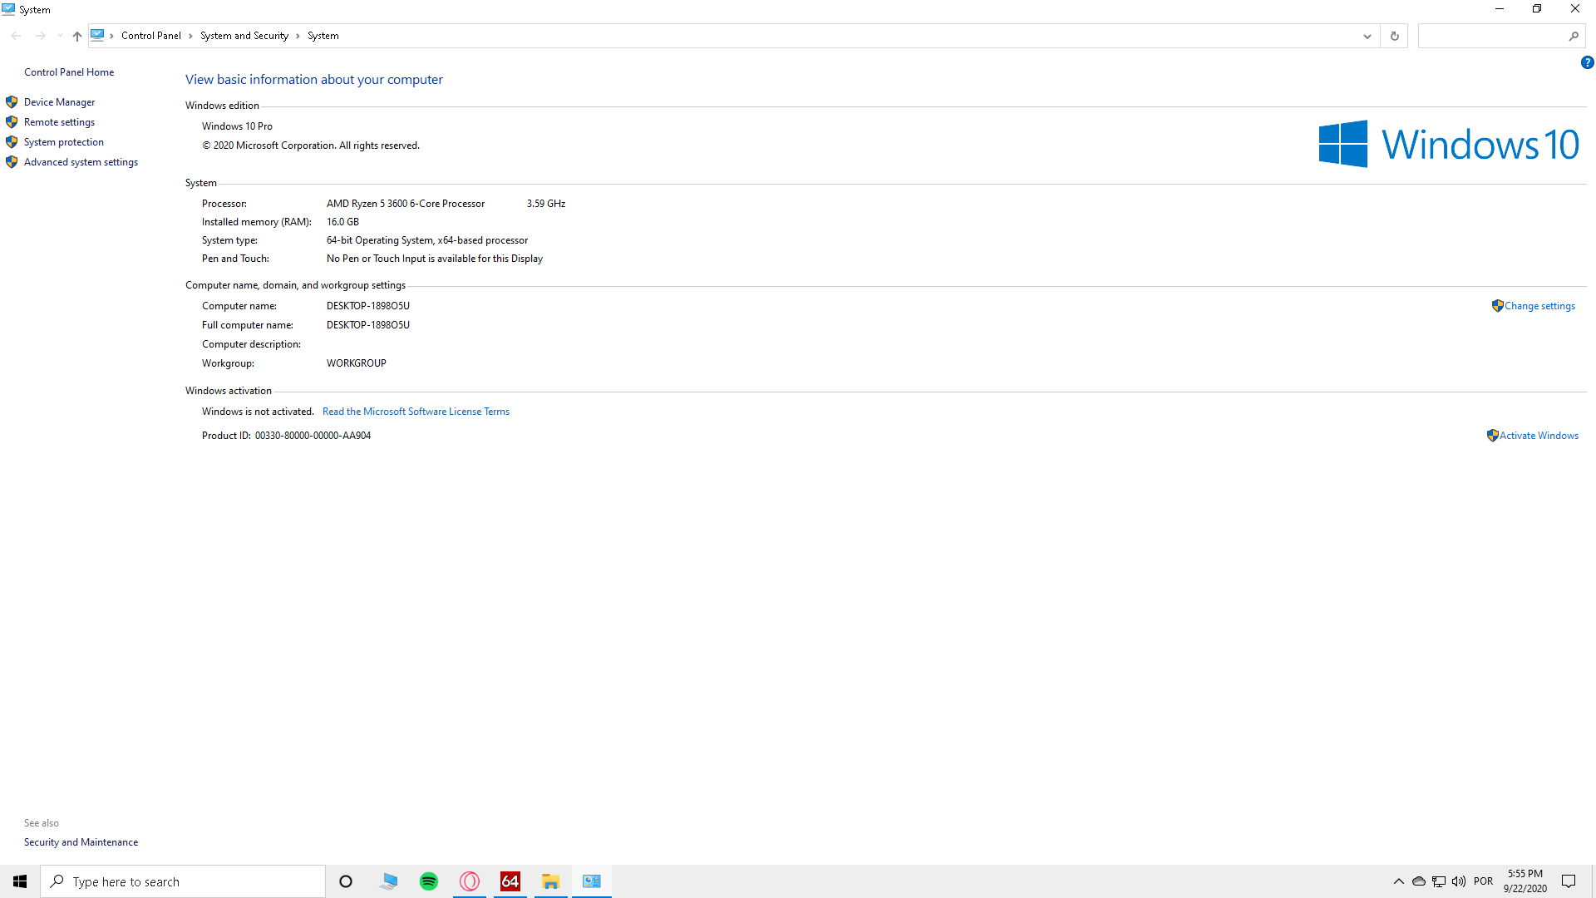The height and width of the screenshot is (898, 1596).
Task: Expand the chevron after System and Security
Action: (298, 36)
